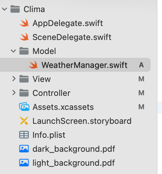Click the Swift icon beside AppDelegate.swift
Screen dimensions: 162x174
pyautogui.click(x=24, y=23)
